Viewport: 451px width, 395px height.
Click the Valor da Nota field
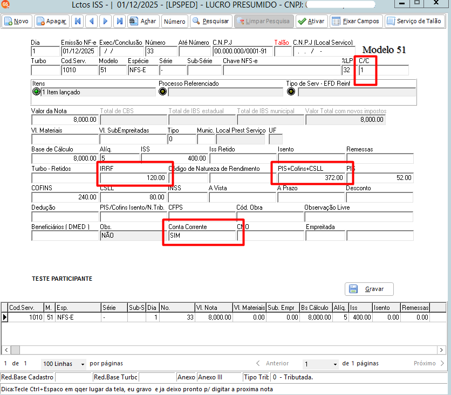coord(65,120)
